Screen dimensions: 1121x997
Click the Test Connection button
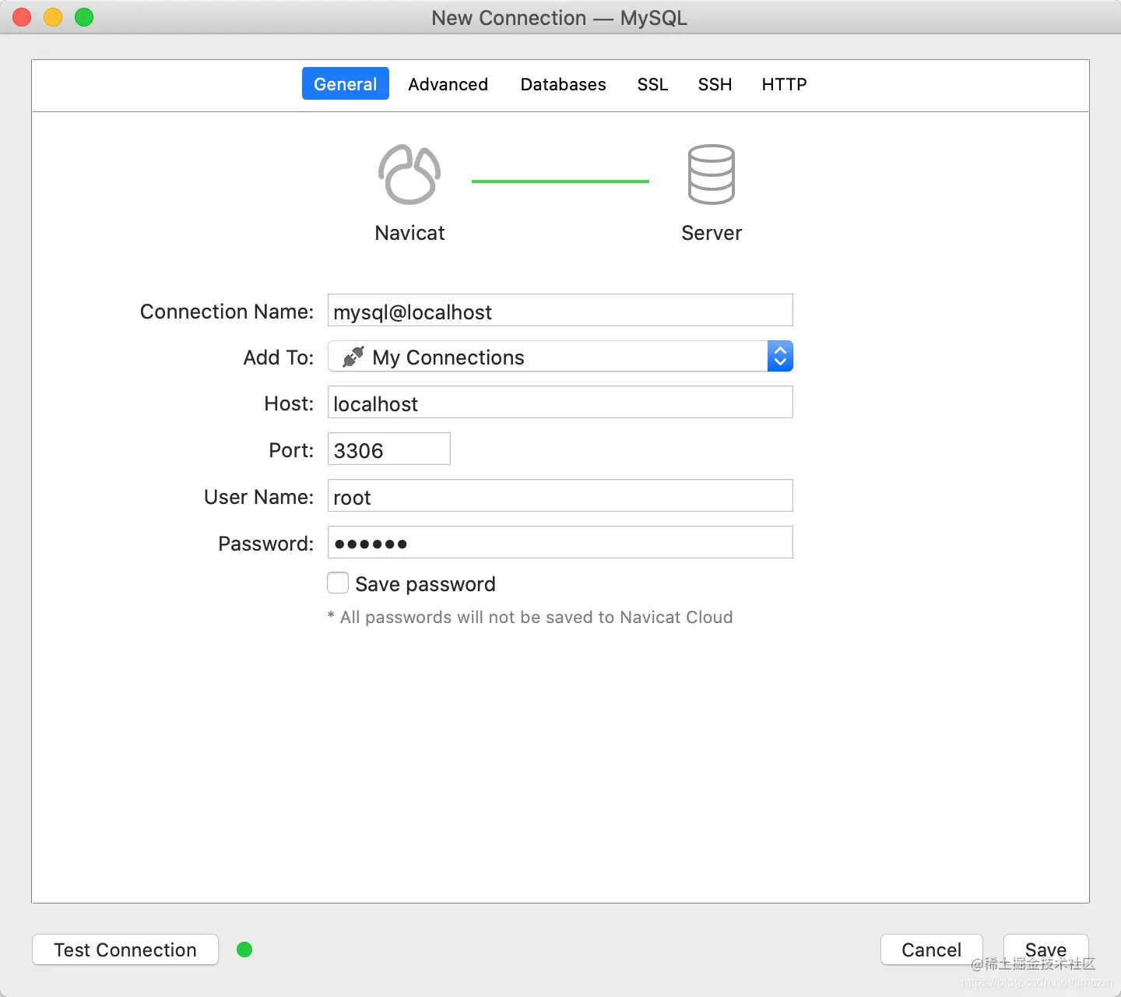point(125,949)
